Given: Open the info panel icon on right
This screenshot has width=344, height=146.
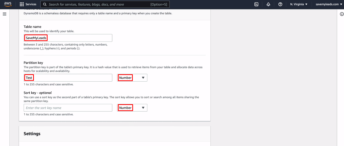Looking at the screenshot, I should coord(342,14).
